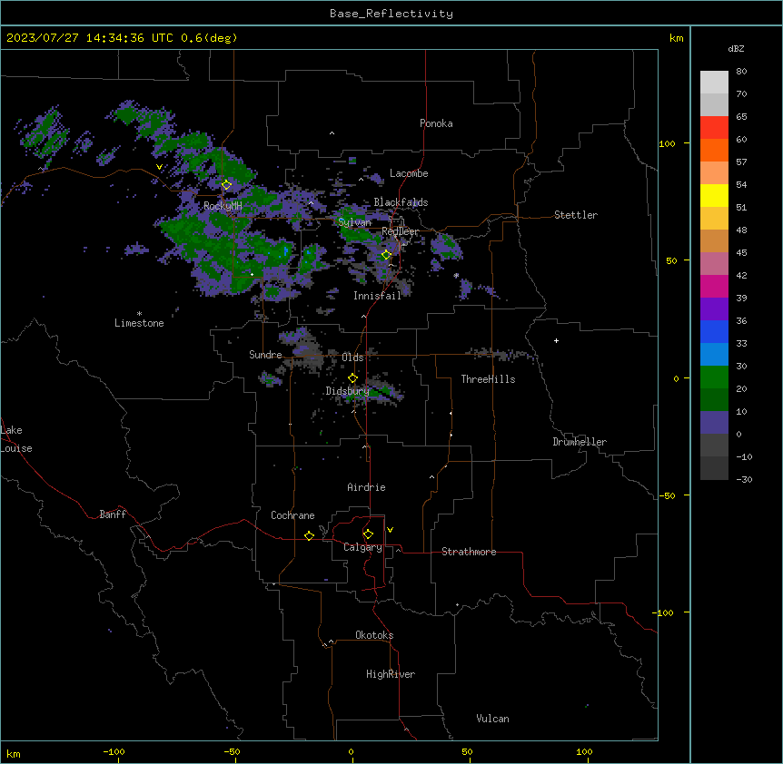
Task: Click the yellow diamond marker above RockyMH
Action: coord(226,184)
